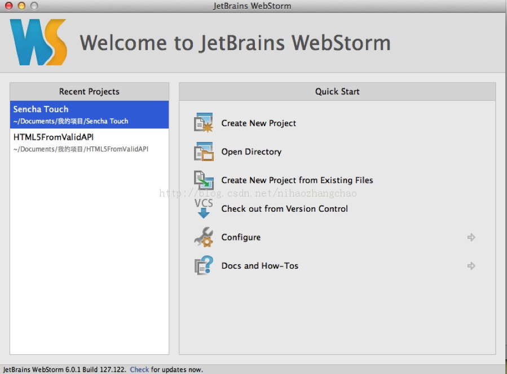Close the WebStorm welcome window
Screen dimensions: 507x374
point(8,6)
